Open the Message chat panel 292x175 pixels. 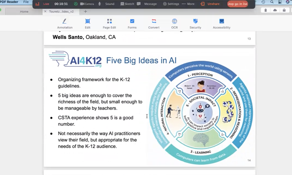(x=148, y=4)
